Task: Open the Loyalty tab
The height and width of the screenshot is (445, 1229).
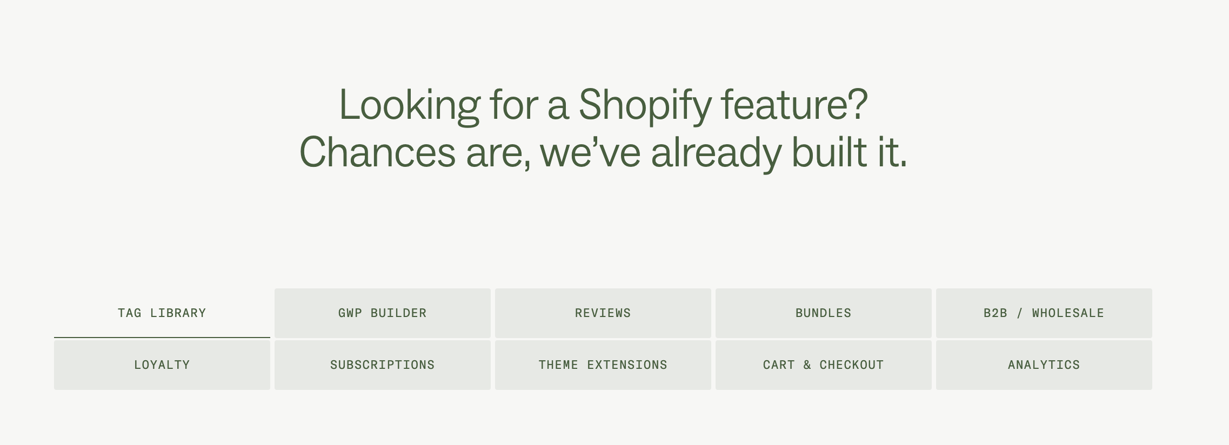Action: (162, 365)
